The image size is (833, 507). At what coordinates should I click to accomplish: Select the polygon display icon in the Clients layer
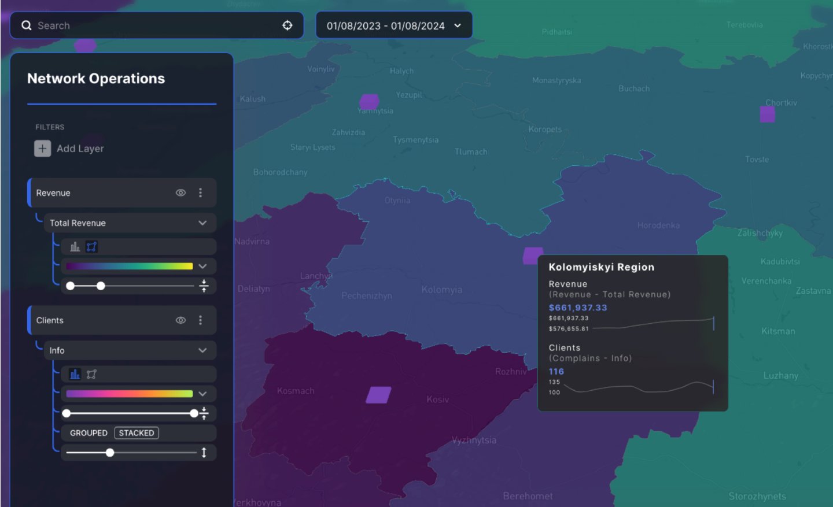pyautogui.click(x=92, y=374)
